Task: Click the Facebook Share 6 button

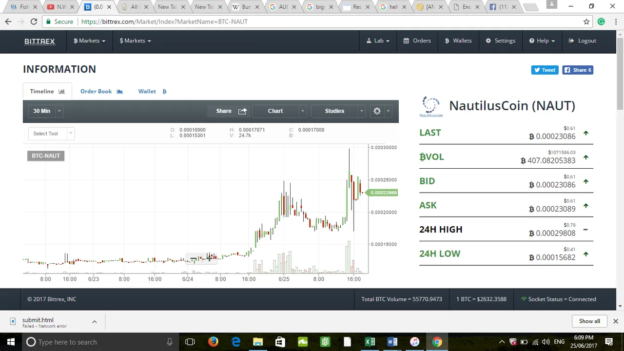Action: pos(578,70)
